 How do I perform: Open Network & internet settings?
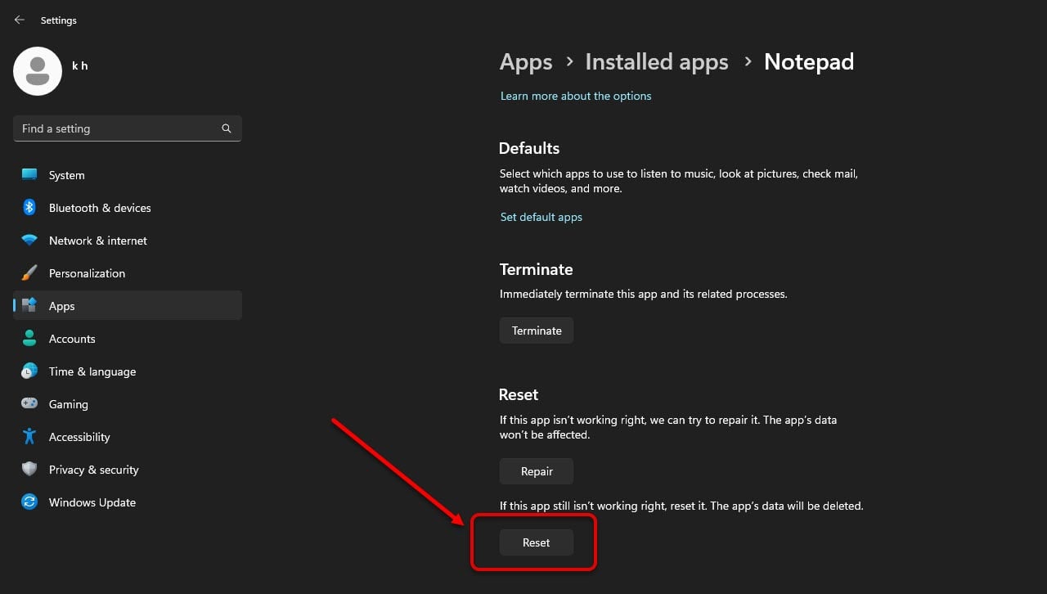tap(128, 241)
